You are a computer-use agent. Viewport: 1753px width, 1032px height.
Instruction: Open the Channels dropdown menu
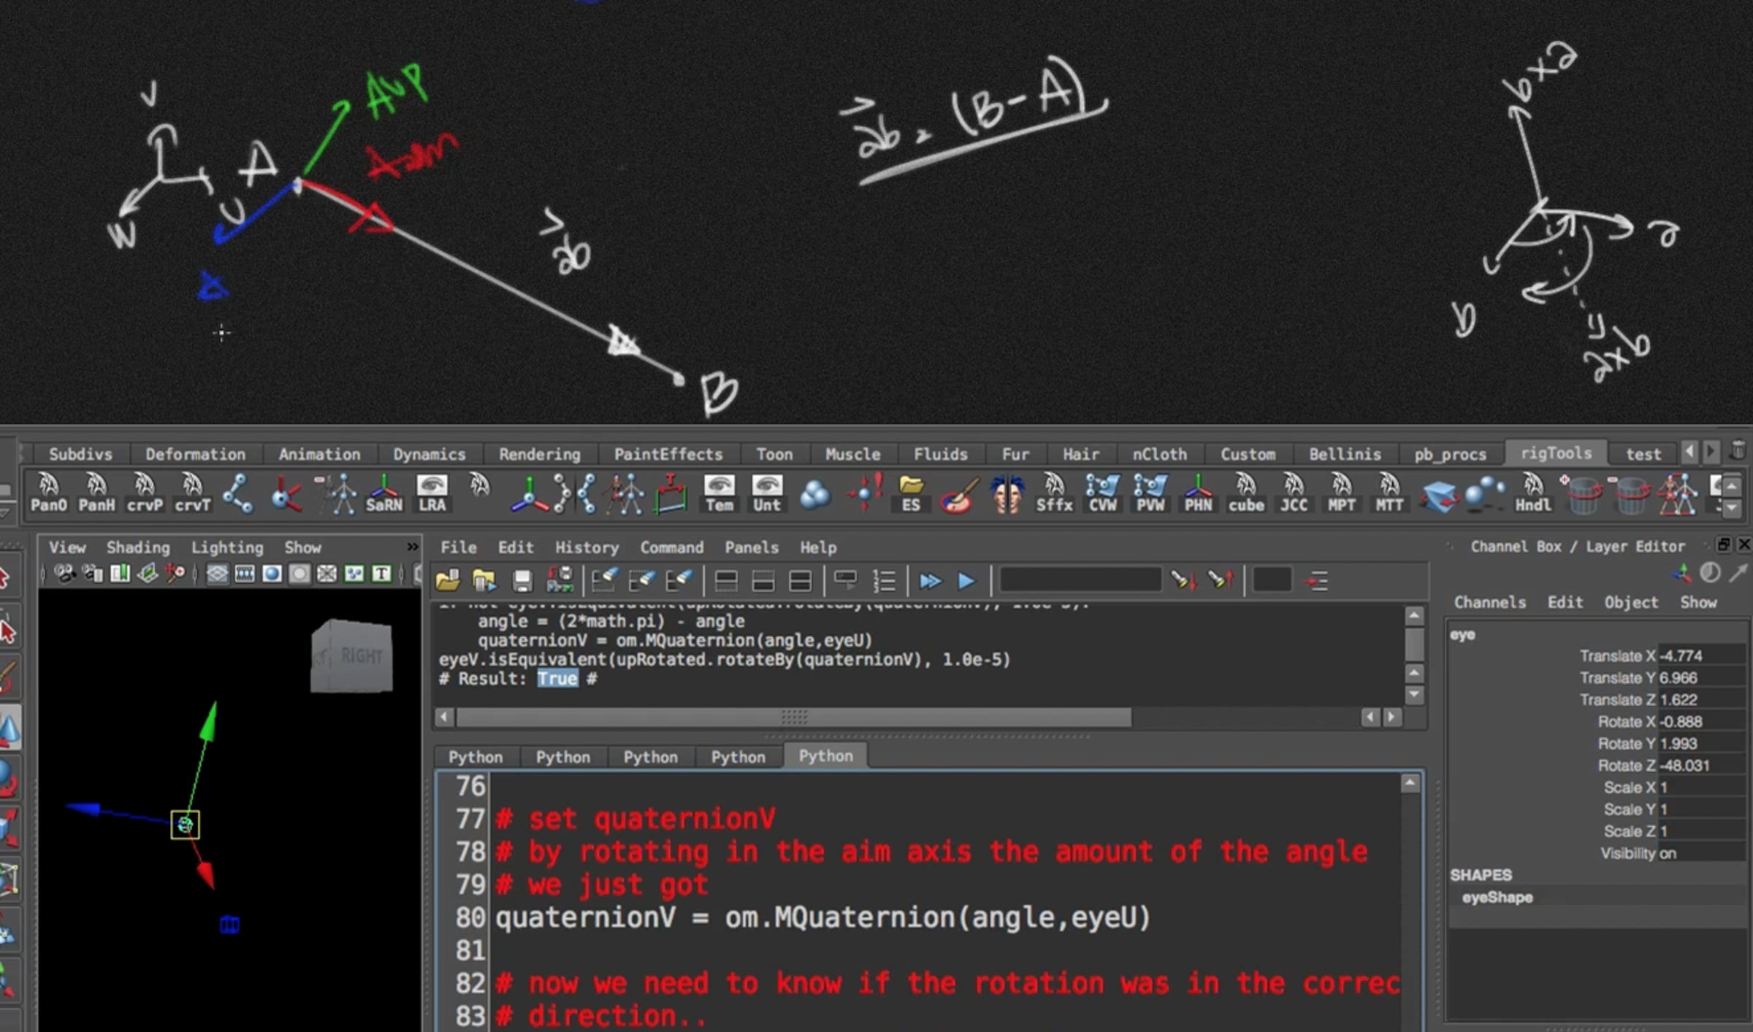(1489, 602)
